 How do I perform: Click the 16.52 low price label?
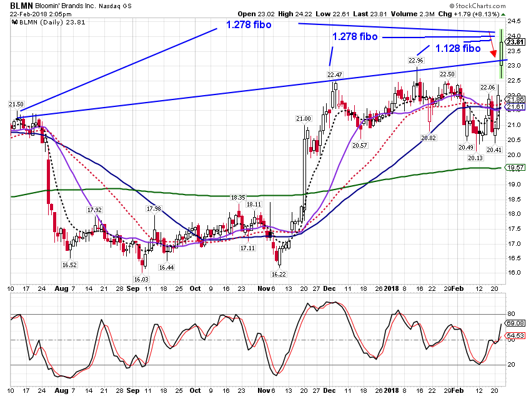(69, 265)
